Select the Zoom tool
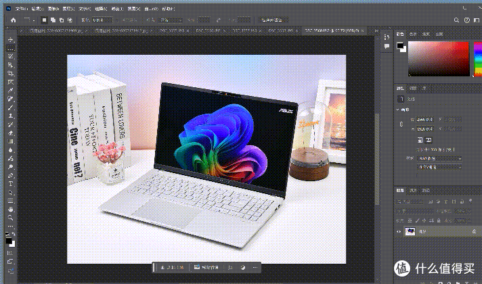Image resolution: width=482 pixels, height=284 pixels. click(x=10, y=218)
